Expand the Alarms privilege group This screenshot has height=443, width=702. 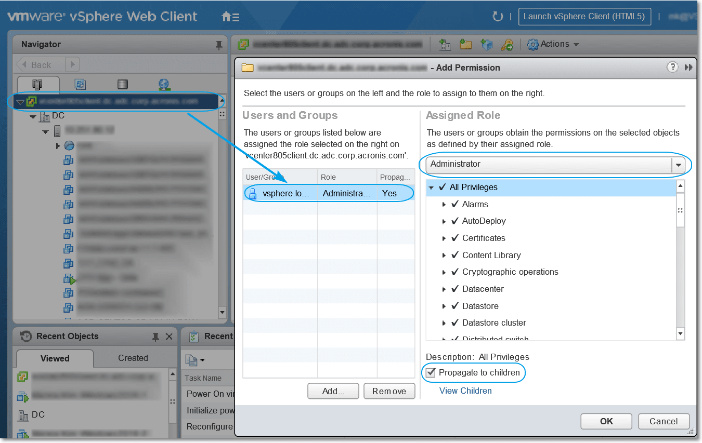pyautogui.click(x=444, y=205)
